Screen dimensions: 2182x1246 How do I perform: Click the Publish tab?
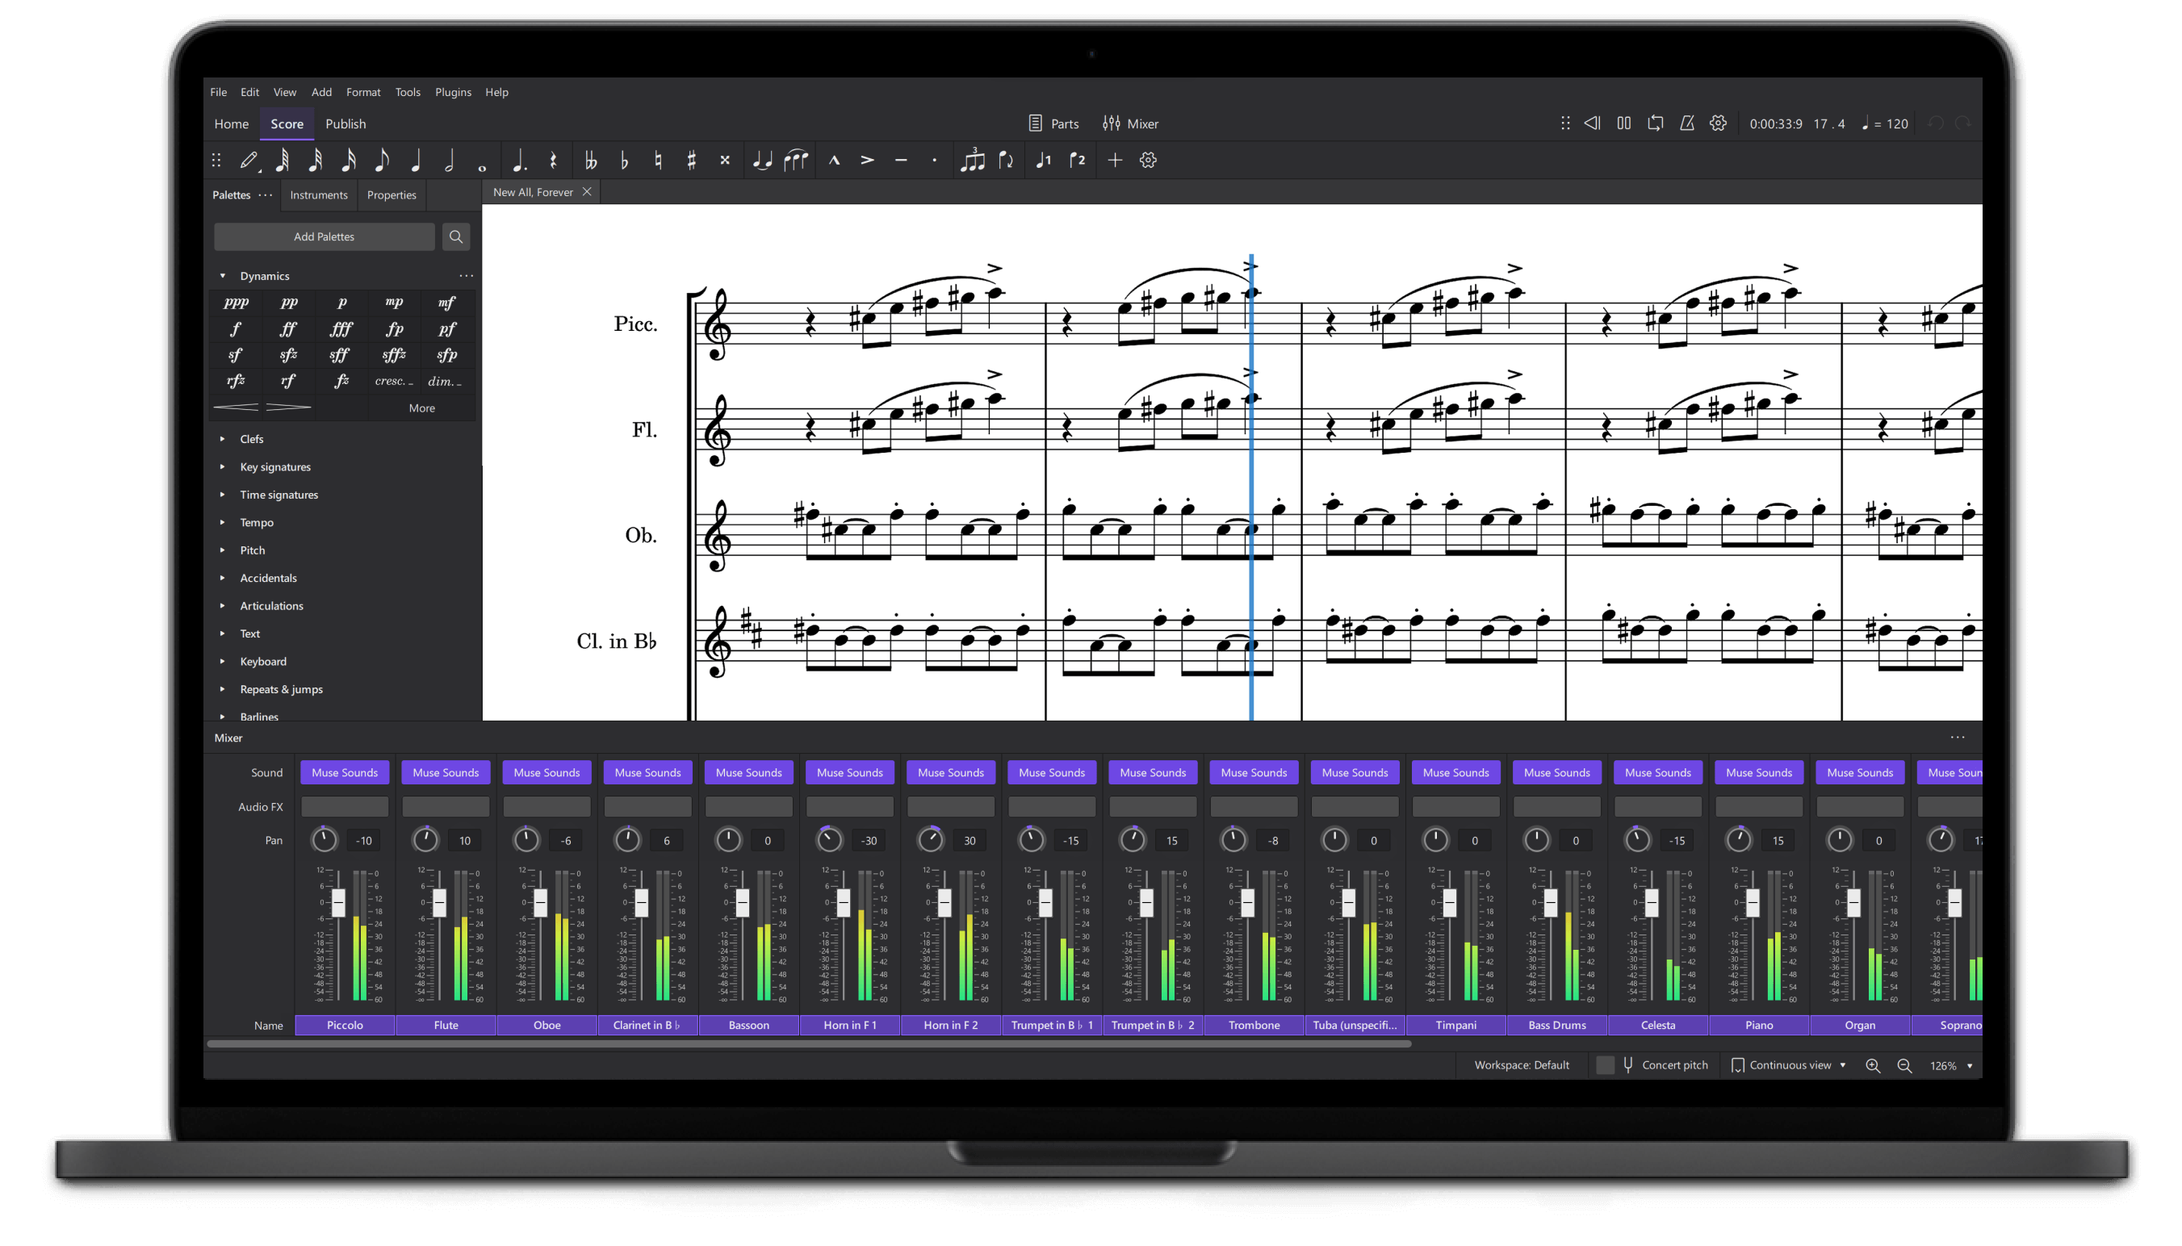(x=345, y=123)
